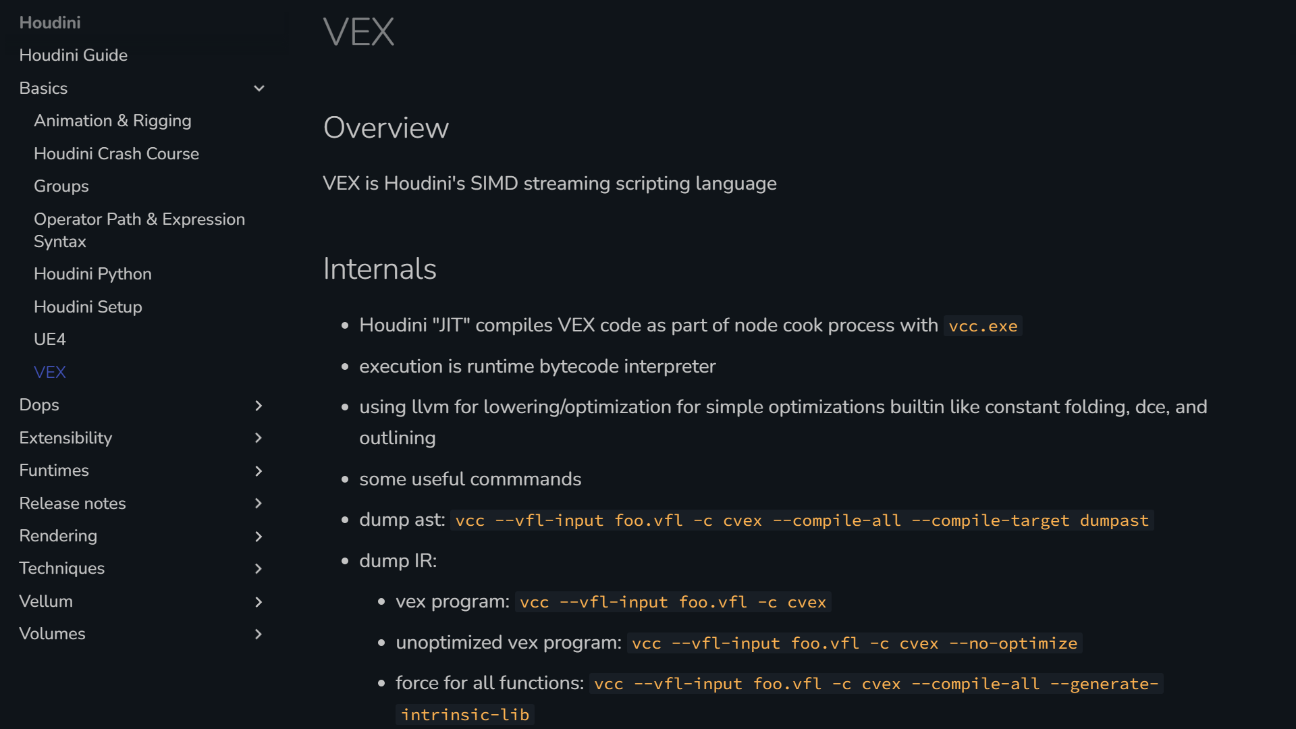Open the Houdini Setup page
1296x729 pixels.
88,307
